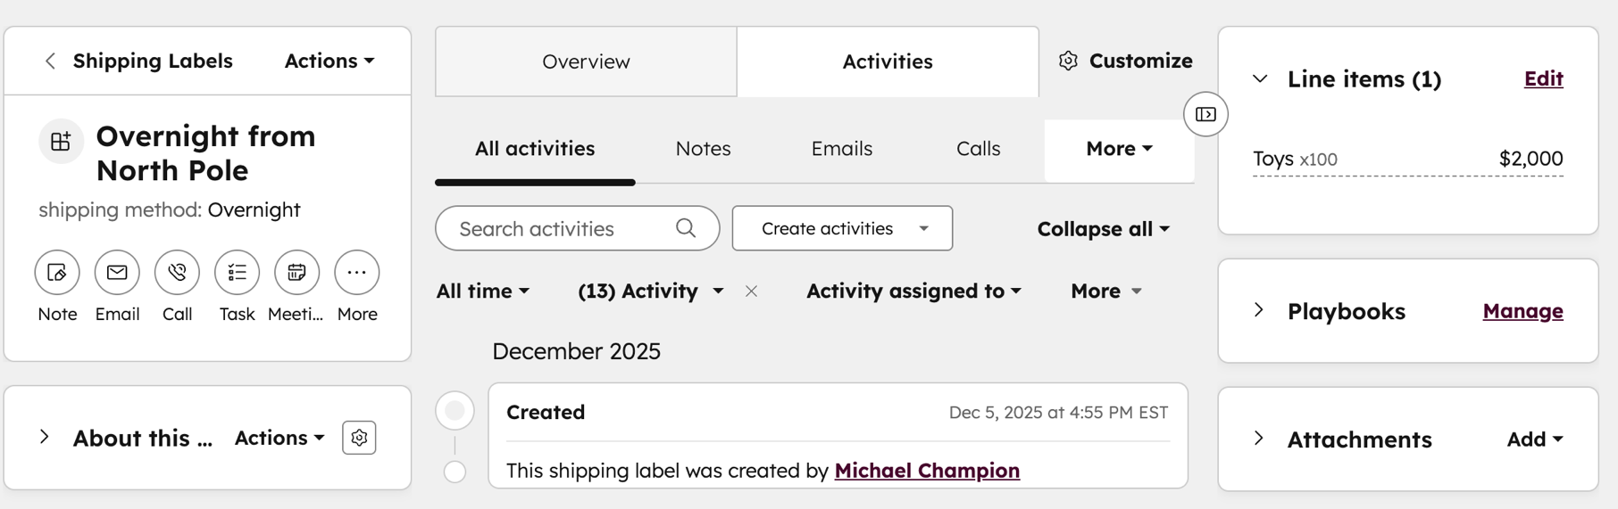Image resolution: width=1618 pixels, height=509 pixels.
Task: Toggle the Created activity timeline circle
Action: [x=455, y=411]
